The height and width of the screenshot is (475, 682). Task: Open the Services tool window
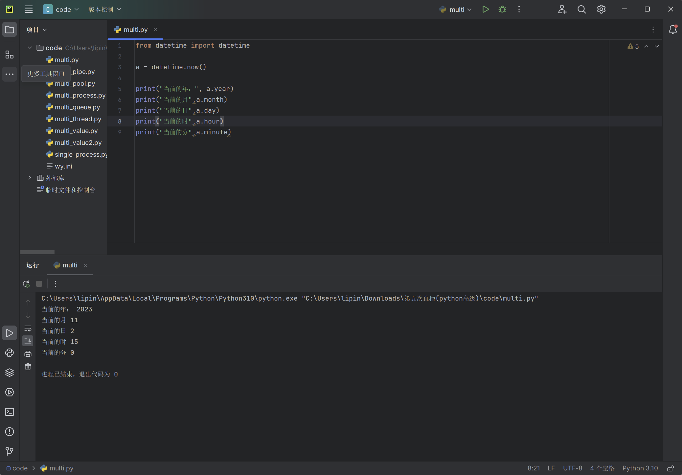tap(10, 392)
